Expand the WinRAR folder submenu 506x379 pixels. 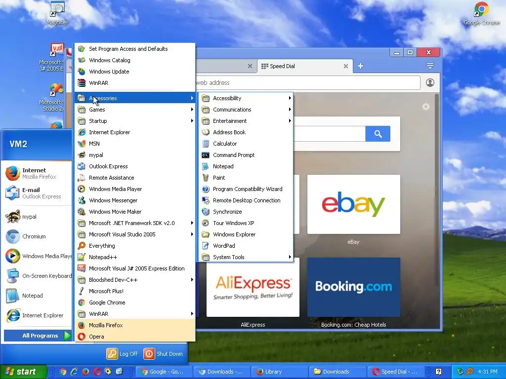click(x=135, y=313)
